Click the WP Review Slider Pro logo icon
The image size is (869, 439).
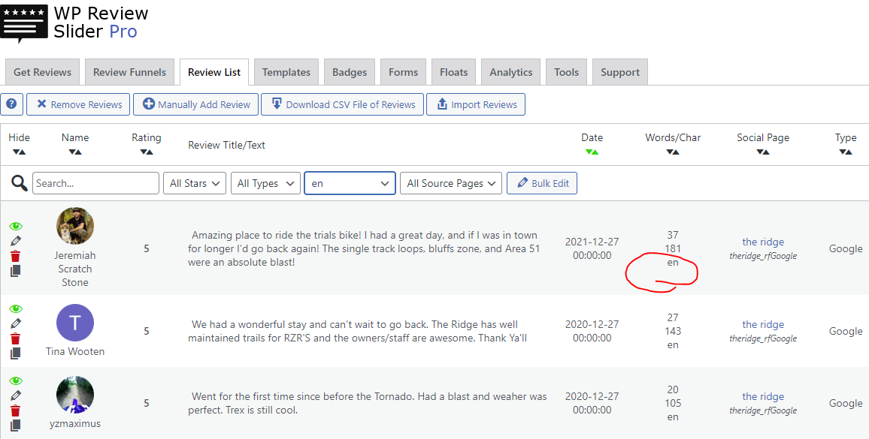tap(24, 24)
